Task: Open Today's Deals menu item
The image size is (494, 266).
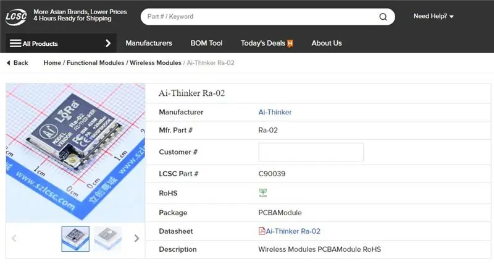Action: click(263, 43)
